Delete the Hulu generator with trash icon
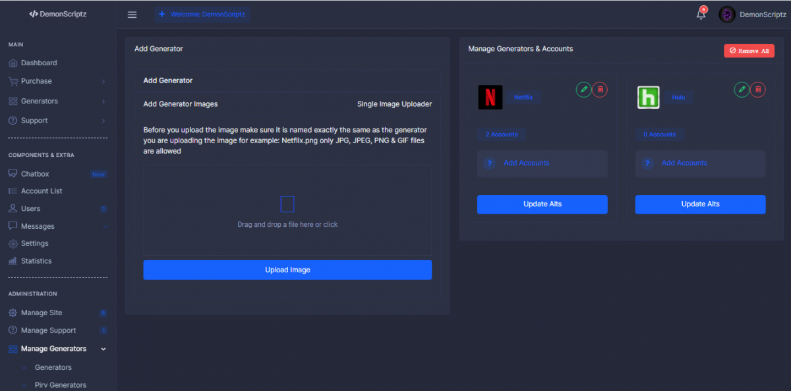Screen dimensions: 791x391 point(758,89)
